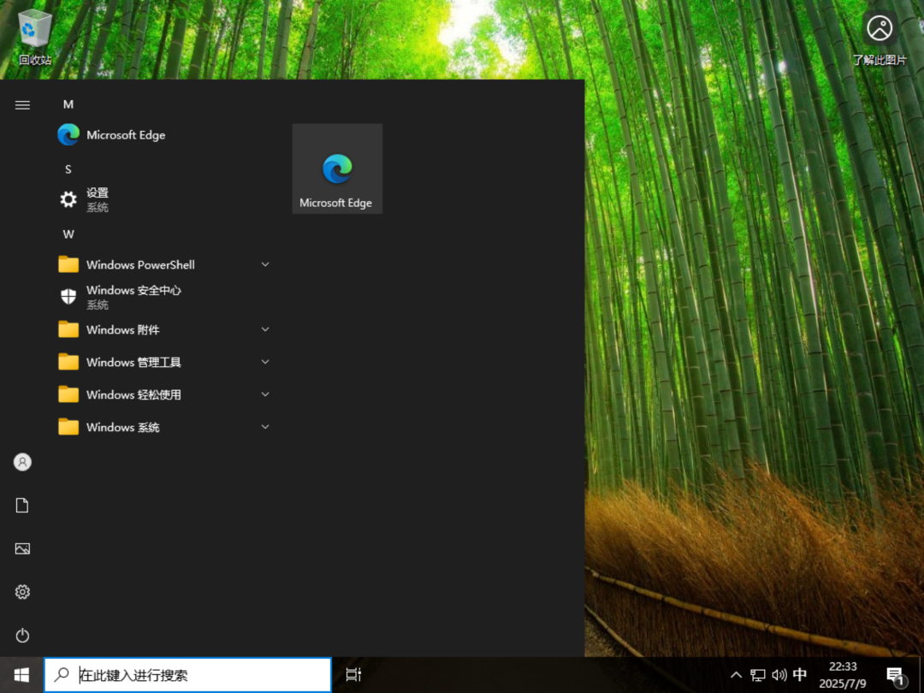924x693 pixels.
Task: Open the Windows PowerShell folder
Action: [x=163, y=264]
